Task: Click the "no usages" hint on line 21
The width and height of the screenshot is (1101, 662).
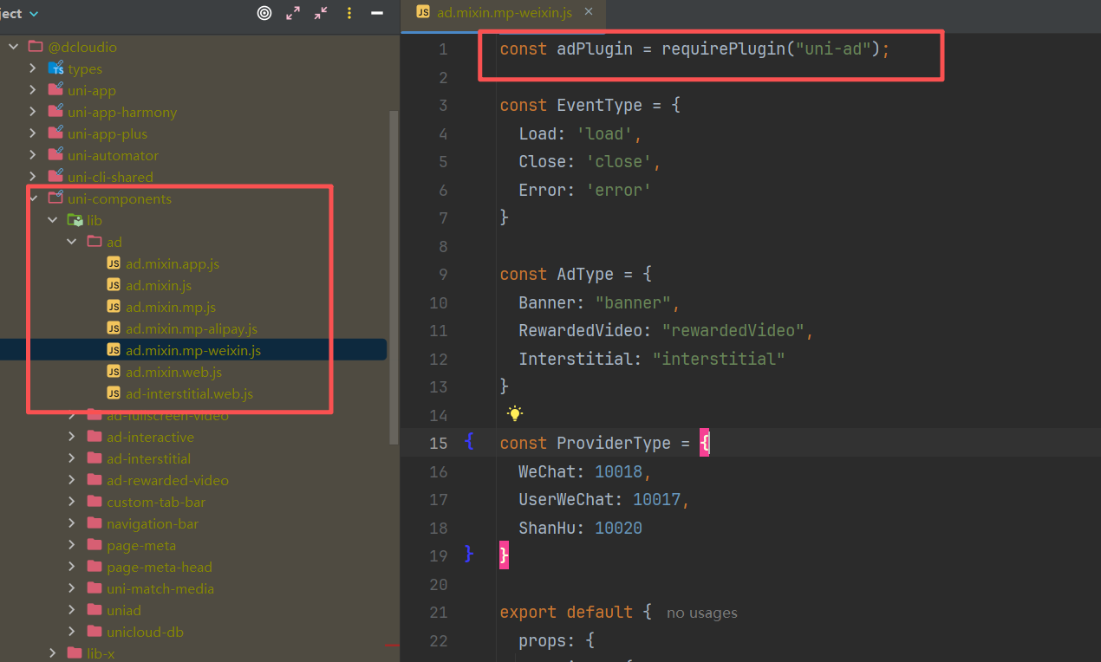Action: [x=701, y=613]
